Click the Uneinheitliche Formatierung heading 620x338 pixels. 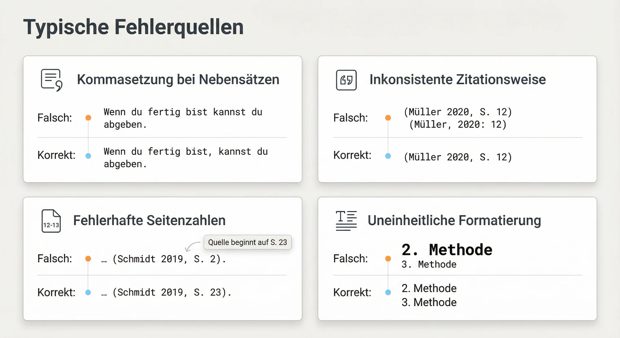click(454, 221)
